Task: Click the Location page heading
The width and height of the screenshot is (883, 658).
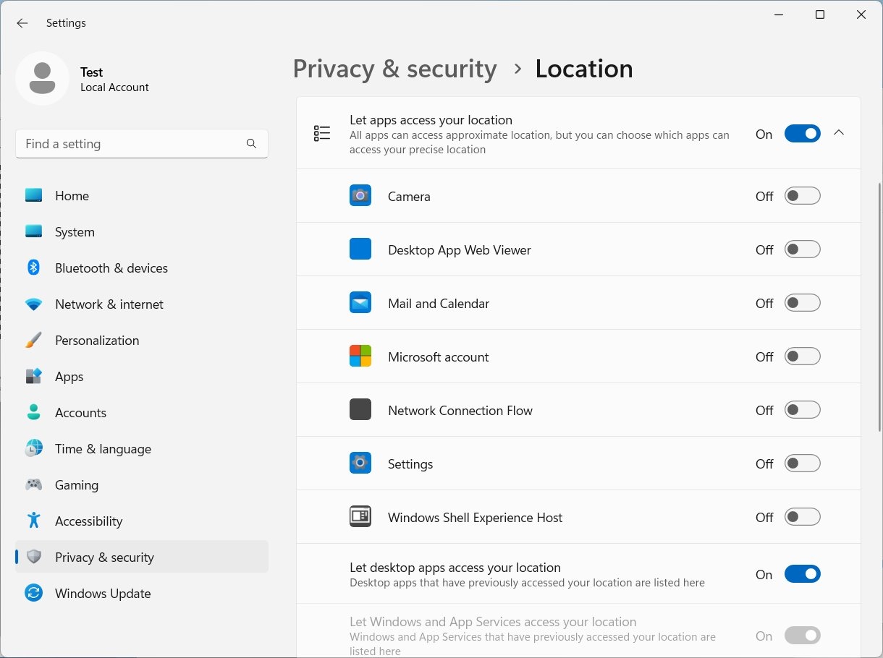Action: [584, 69]
